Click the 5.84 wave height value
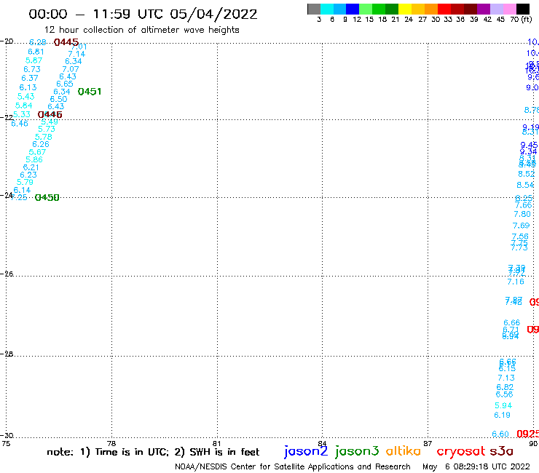This screenshot has height=473, width=539. click(x=24, y=106)
